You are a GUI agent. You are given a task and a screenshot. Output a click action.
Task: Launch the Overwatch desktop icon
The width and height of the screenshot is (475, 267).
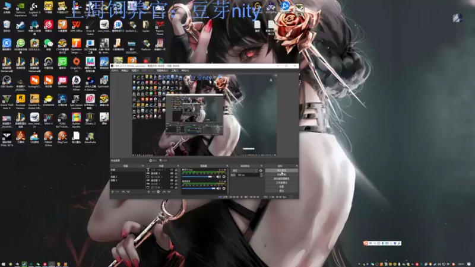48,63
